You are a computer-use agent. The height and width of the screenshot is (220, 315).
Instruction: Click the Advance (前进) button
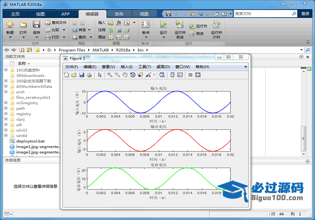coord(196,33)
